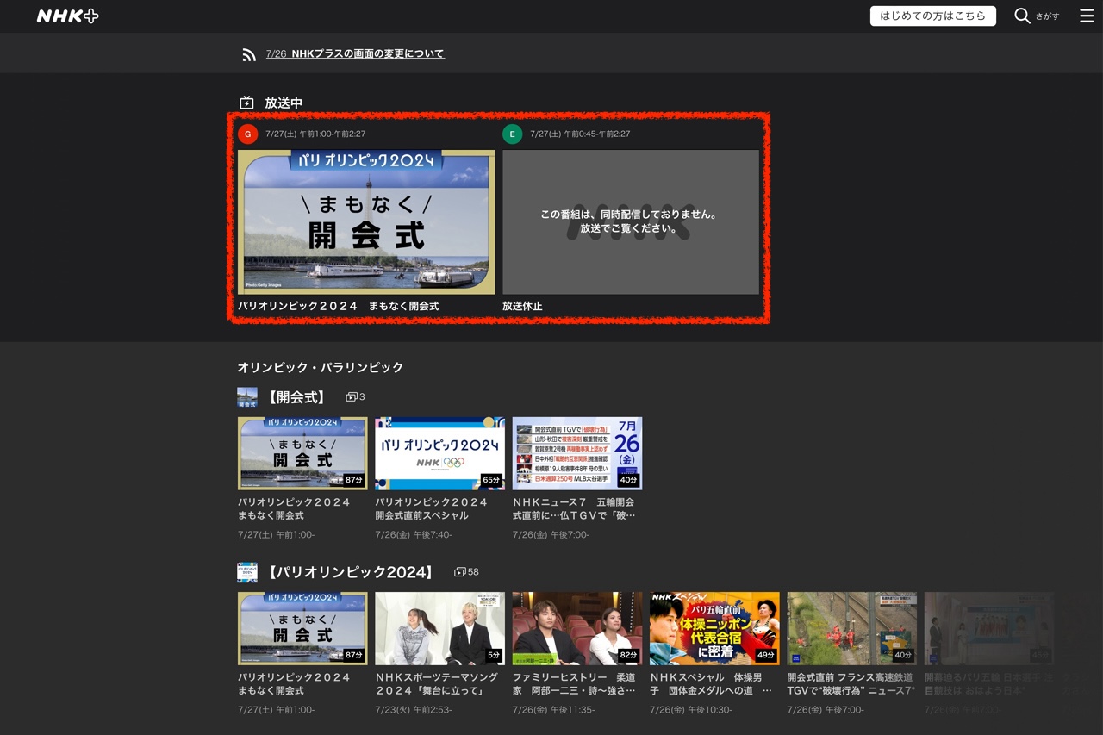Open the 【パリオリンピック2024】 playlist heading

tap(351, 572)
